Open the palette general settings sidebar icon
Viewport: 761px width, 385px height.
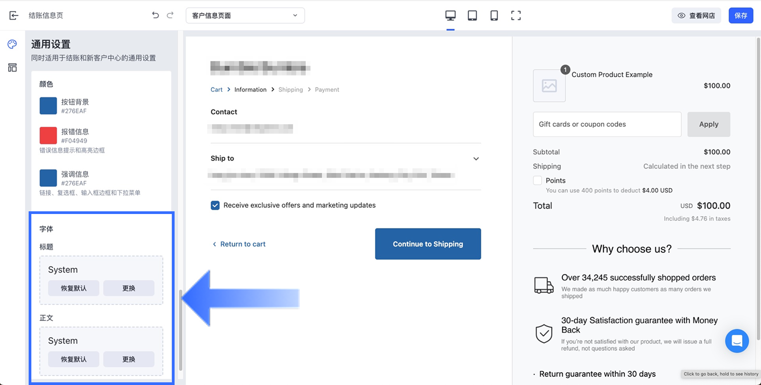(x=12, y=44)
